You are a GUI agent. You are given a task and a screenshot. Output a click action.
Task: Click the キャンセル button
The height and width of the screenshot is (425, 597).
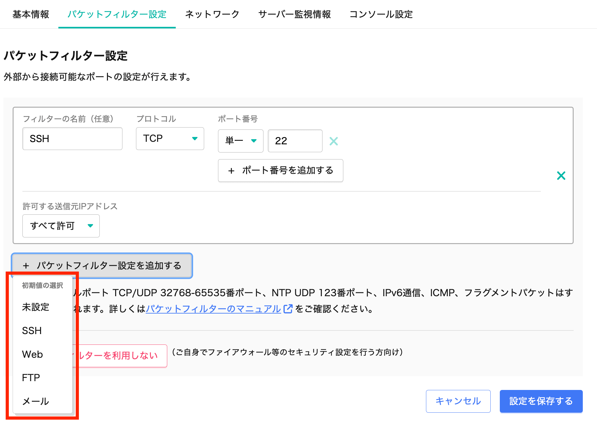point(458,401)
